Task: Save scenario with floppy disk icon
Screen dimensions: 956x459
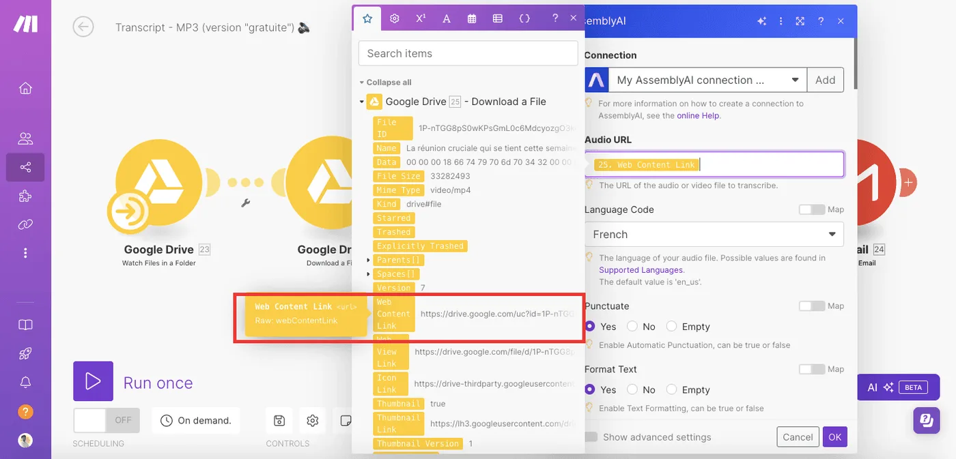Action: coord(279,421)
